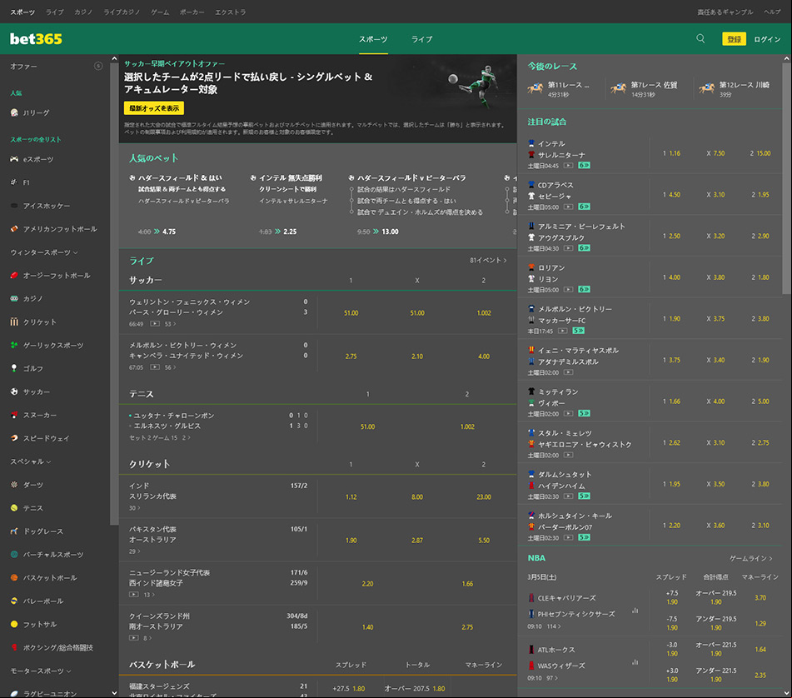Select 2.25 odds for インテル 無失点勝利

point(290,232)
